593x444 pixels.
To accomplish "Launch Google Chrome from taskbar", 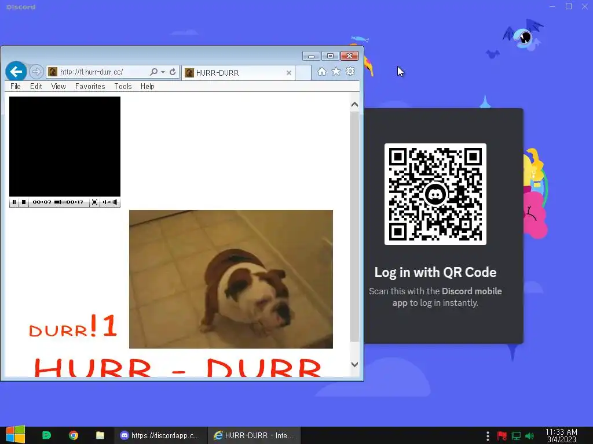I will coord(74,435).
